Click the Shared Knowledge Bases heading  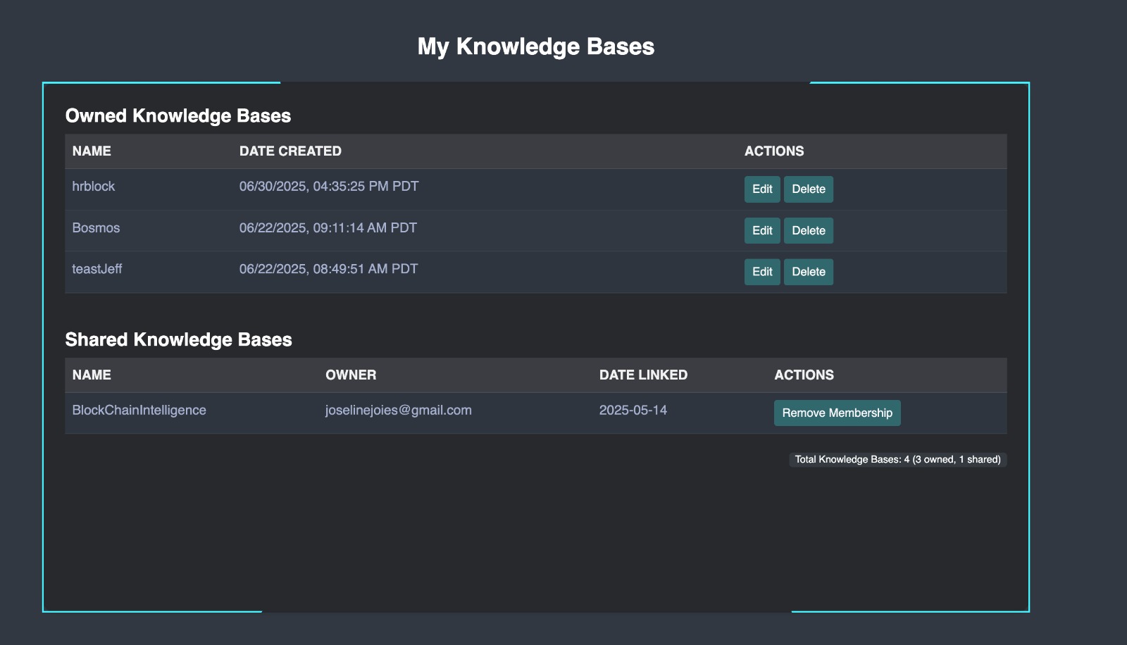coord(179,339)
